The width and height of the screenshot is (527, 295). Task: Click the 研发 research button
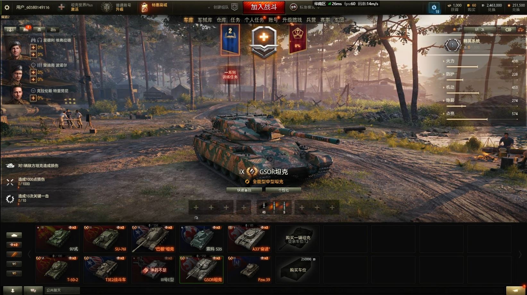[x=480, y=29]
